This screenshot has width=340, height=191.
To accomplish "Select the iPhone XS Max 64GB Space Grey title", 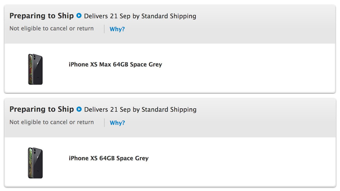I will coord(115,64).
